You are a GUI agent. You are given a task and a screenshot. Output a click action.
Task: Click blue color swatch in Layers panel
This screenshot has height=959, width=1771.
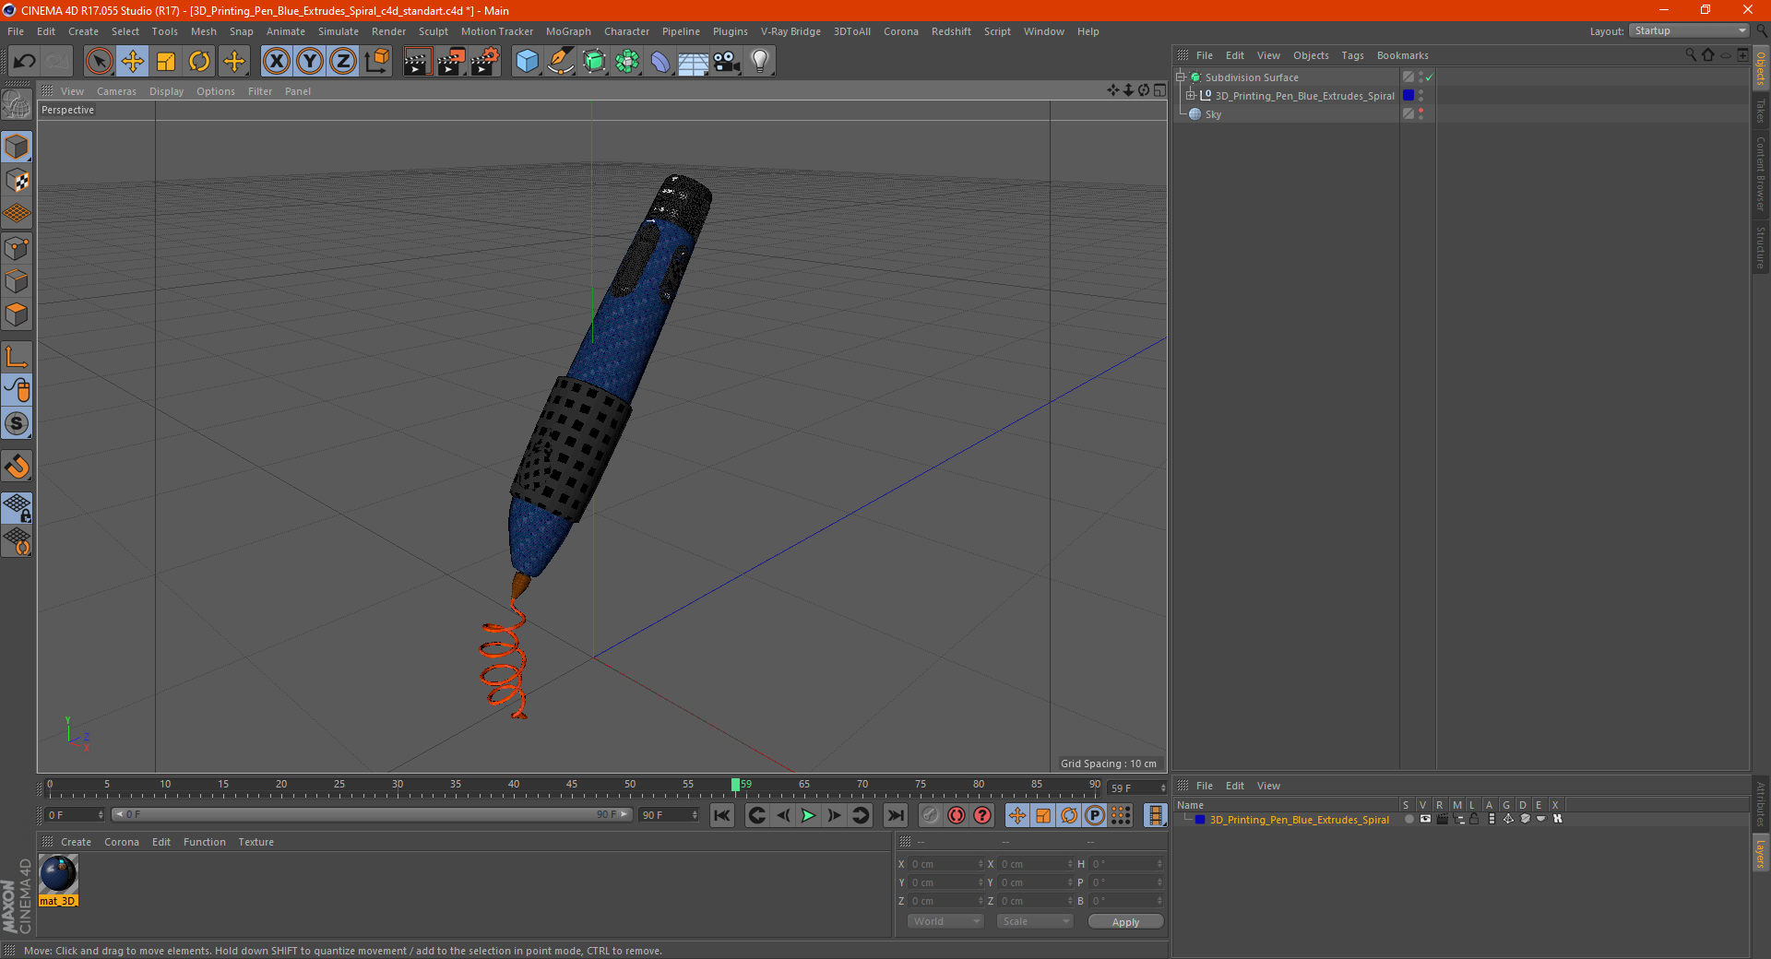pos(1200,820)
